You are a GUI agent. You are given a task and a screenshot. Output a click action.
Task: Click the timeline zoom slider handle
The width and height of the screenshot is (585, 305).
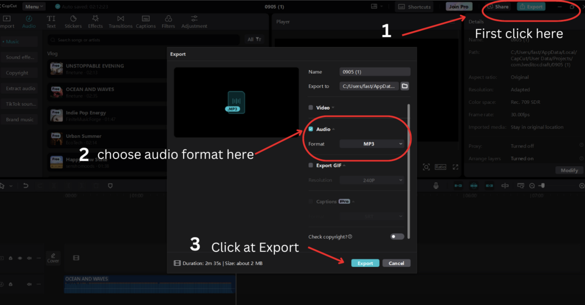[542, 186]
